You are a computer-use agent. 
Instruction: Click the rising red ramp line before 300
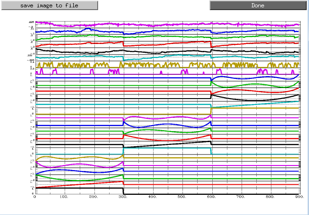click(x=79, y=184)
